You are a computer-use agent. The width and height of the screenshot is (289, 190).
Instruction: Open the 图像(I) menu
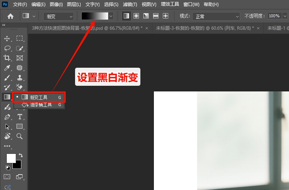(56, 4)
